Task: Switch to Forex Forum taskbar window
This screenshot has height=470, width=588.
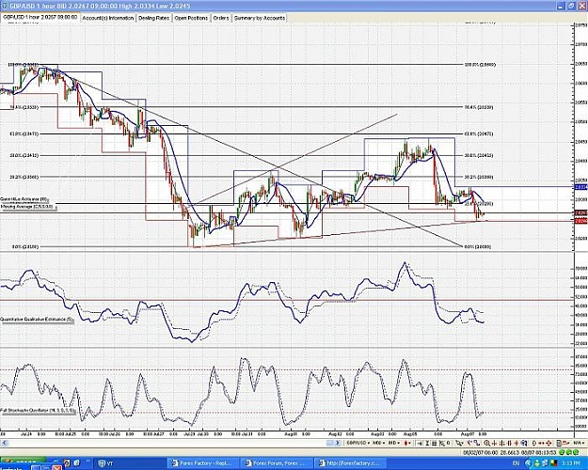Action: click(277, 463)
